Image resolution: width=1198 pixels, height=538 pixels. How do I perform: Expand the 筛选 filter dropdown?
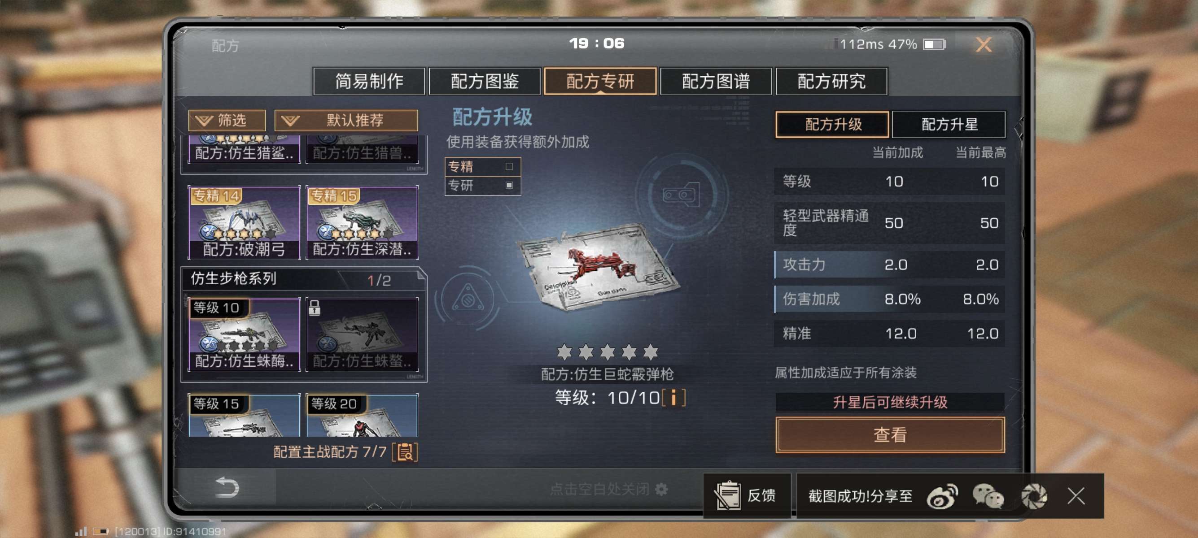[227, 120]
